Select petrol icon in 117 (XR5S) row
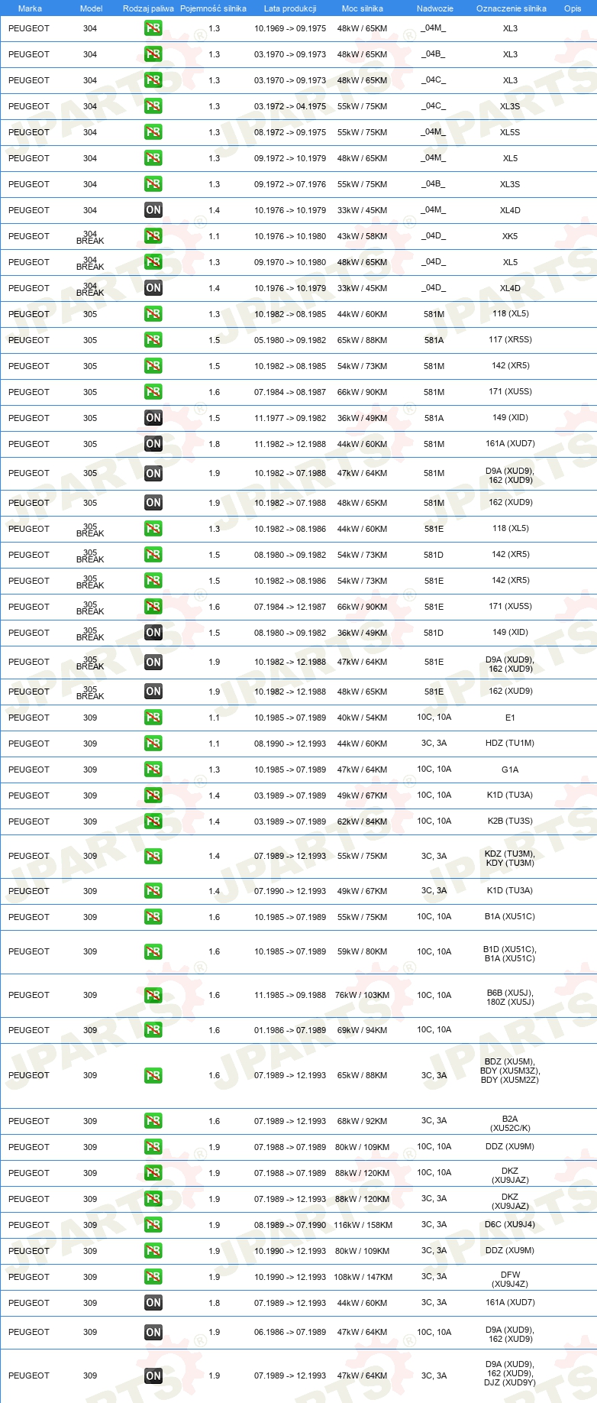597x1403 pixels. [153, 340]
